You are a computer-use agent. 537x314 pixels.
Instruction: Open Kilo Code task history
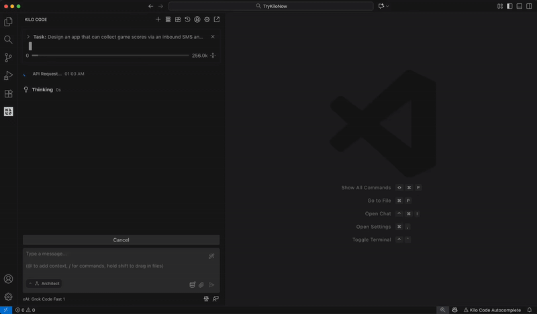(x=187, y=19)
